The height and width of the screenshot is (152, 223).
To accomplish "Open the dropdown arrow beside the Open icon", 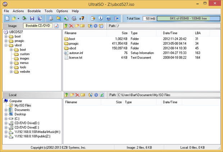I will 18,19.
